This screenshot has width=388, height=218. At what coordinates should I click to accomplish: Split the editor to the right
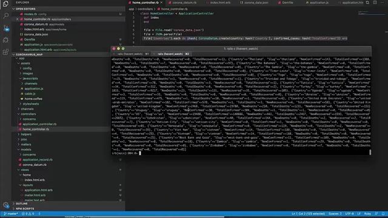click(x=375, y=2)
